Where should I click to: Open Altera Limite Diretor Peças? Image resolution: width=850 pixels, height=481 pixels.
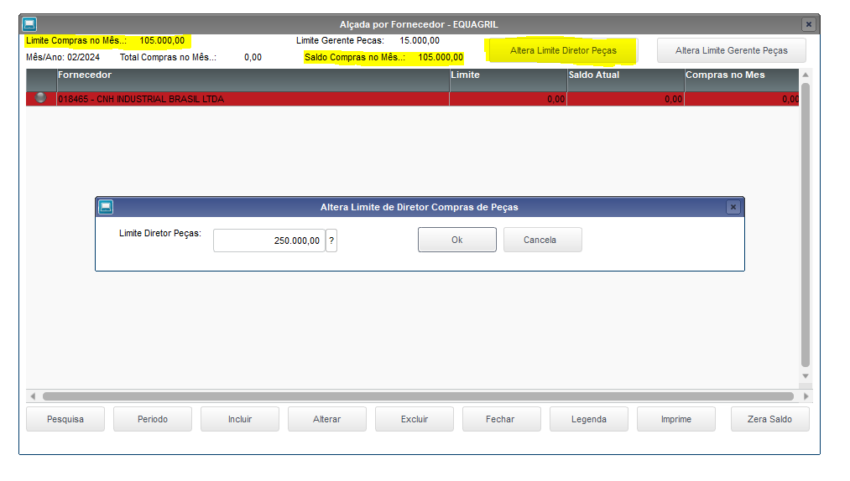tap(563, 50)
